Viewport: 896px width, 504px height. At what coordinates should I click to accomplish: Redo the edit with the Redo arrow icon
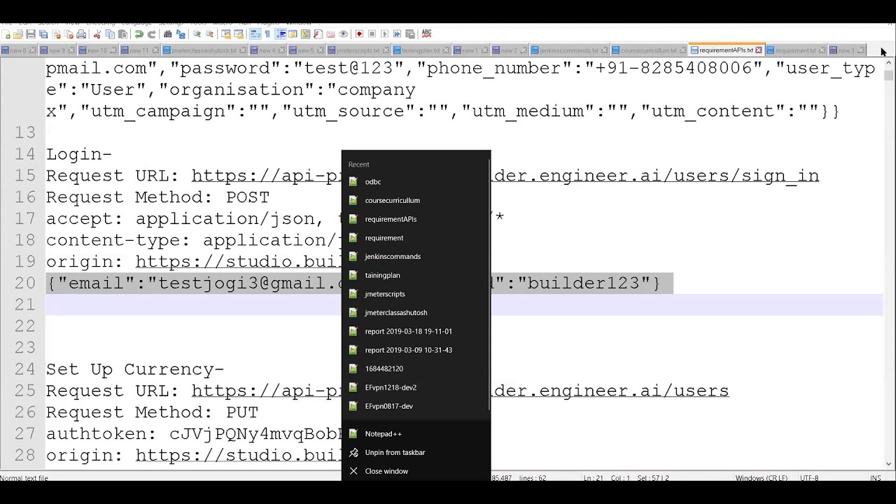151,34
